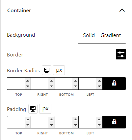Open Border Radius px unit selector
This screenshot has width=132, height=140.
[59, 70]
